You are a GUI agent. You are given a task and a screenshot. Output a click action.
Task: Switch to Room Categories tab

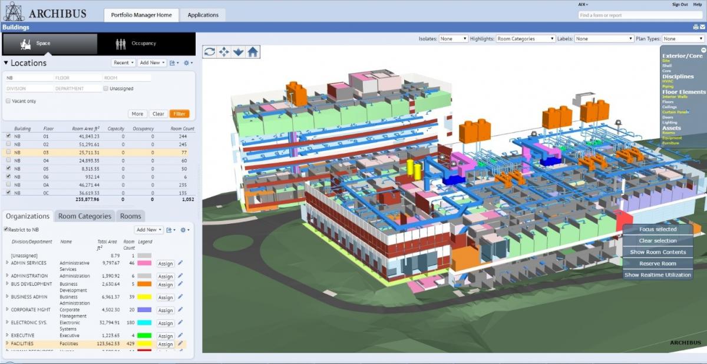click(85, 216)
